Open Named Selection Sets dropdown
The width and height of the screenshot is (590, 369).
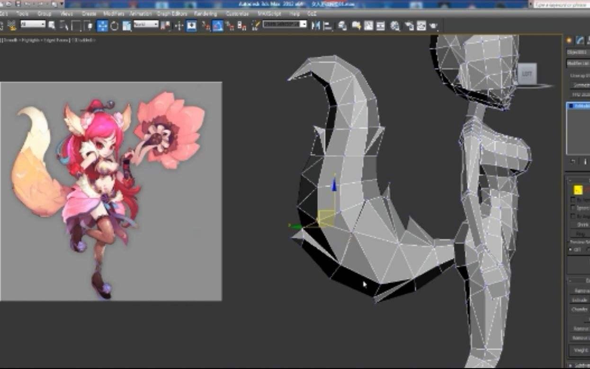point(285,24)
